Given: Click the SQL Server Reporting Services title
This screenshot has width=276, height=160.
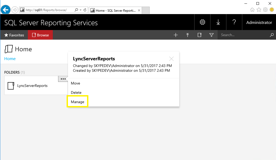Looking at the screenshot, I should point(51,23).
